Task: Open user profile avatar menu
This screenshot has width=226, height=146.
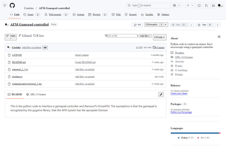Action: tap(220, 5)
